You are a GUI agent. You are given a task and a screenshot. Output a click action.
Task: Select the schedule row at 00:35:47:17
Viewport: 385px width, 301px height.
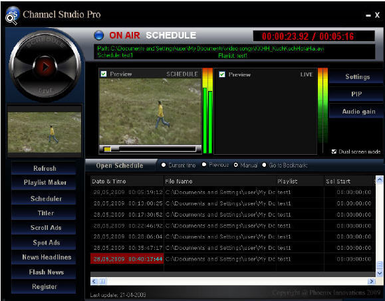(x=232, y=248)
